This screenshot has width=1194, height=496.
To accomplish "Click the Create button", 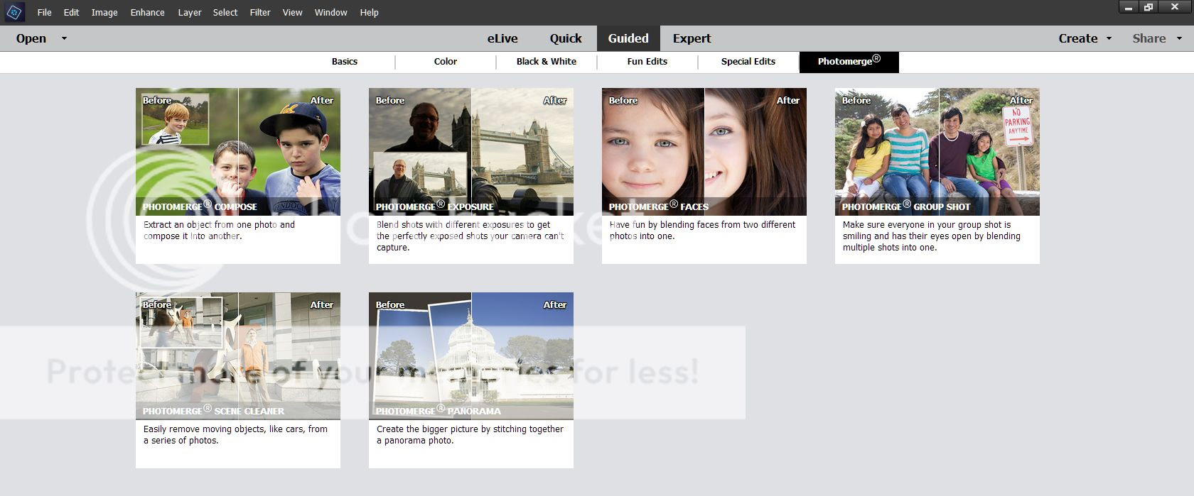I will tap(1078, 38).
